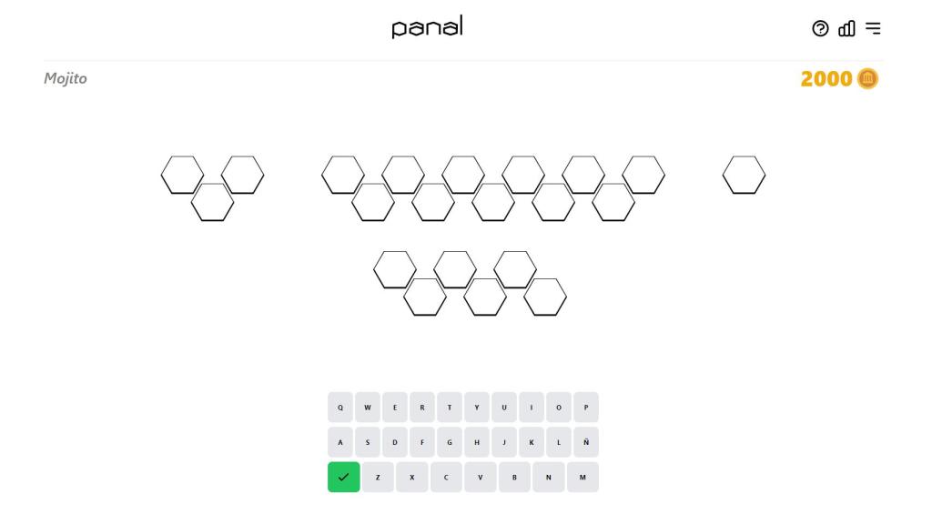View game statistics via bar chart icon

[x=846, y=29]
